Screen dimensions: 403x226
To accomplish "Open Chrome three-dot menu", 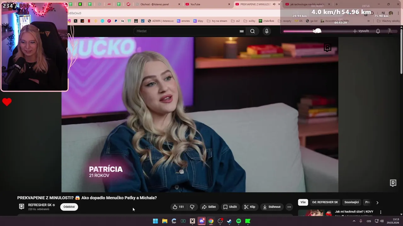I will (x=398, y=13).
